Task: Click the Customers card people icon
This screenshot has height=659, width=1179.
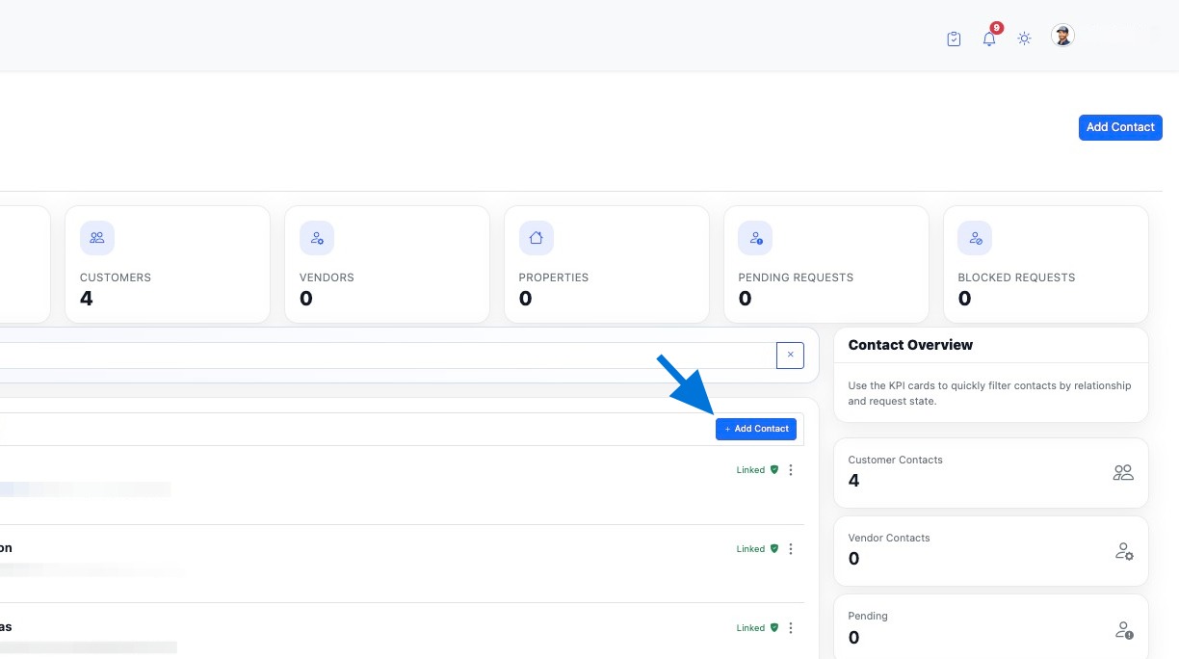Action: (x=97, y=238)
